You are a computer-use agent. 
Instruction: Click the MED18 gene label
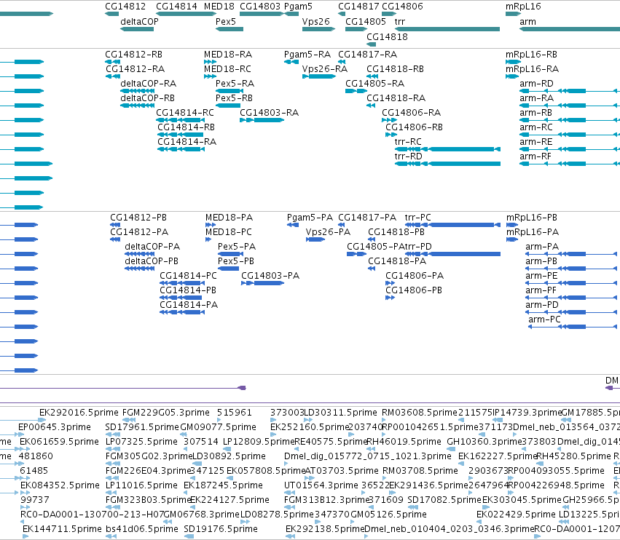219,7
